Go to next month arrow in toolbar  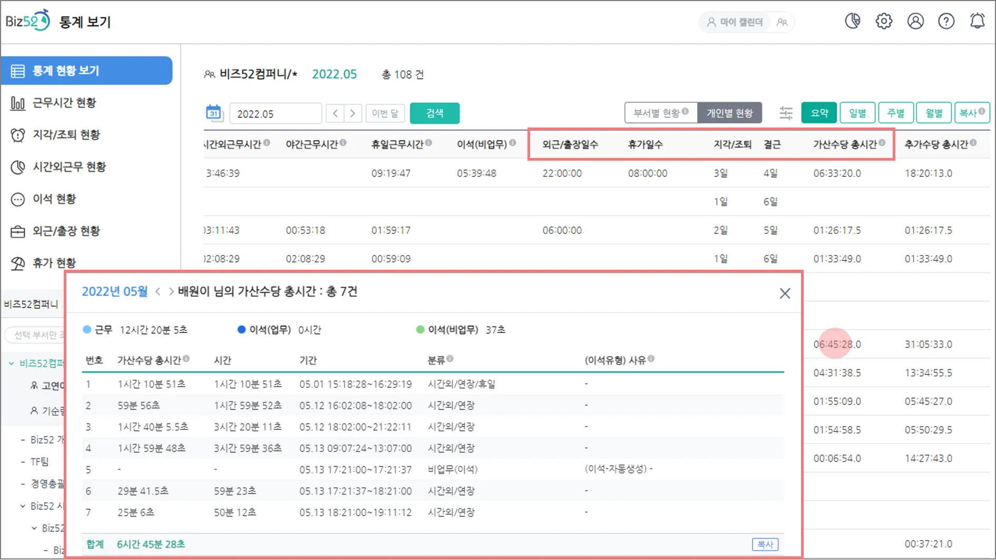tap(353, 113)
